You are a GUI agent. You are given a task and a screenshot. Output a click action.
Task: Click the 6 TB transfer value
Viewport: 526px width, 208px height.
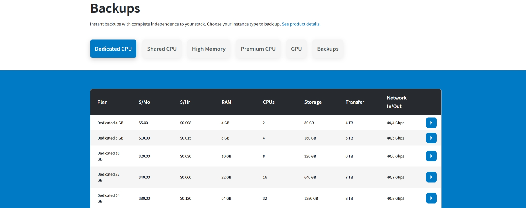click(x=349, y=156)
